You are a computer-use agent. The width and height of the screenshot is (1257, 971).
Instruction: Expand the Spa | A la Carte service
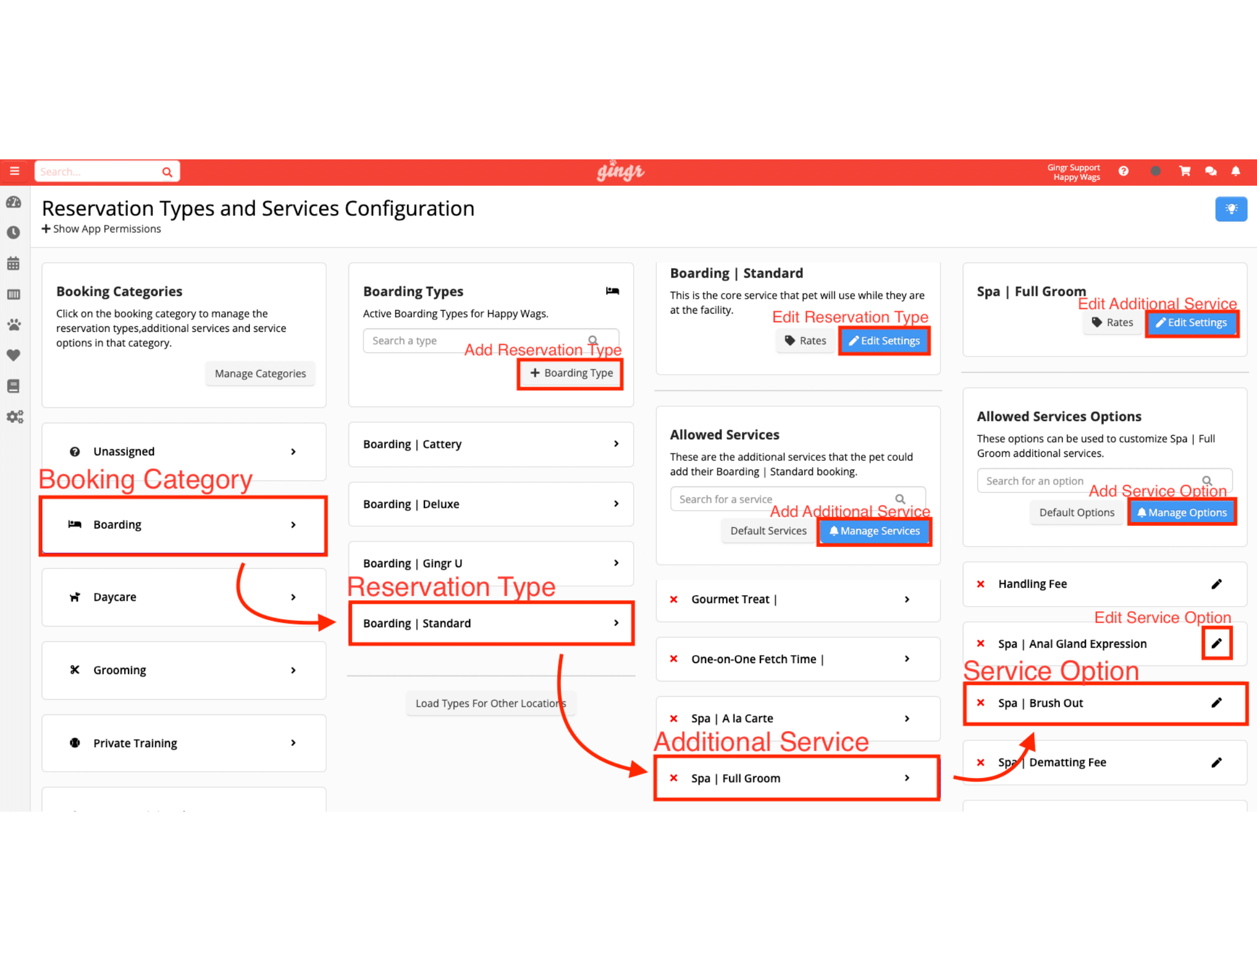pyautogui.click(x=798, y=718)
